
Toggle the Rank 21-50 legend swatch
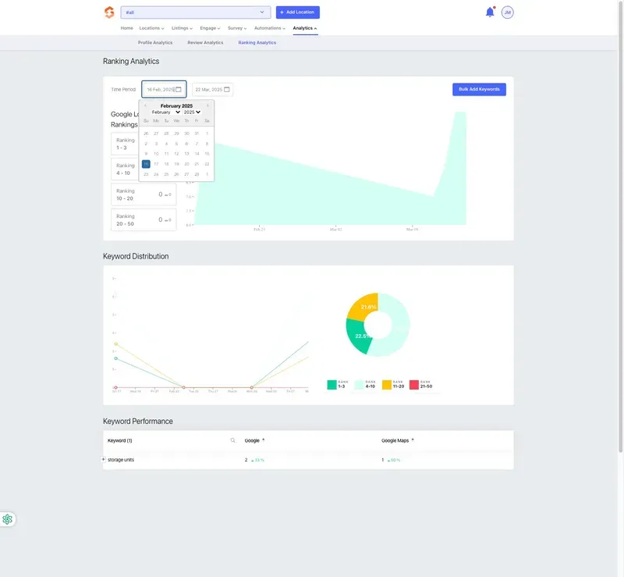pyautogui.click(x=414, y=384)
